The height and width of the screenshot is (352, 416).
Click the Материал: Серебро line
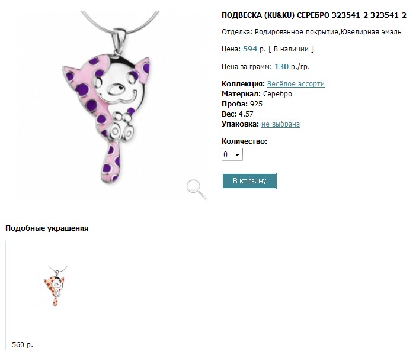pos(257,93)
